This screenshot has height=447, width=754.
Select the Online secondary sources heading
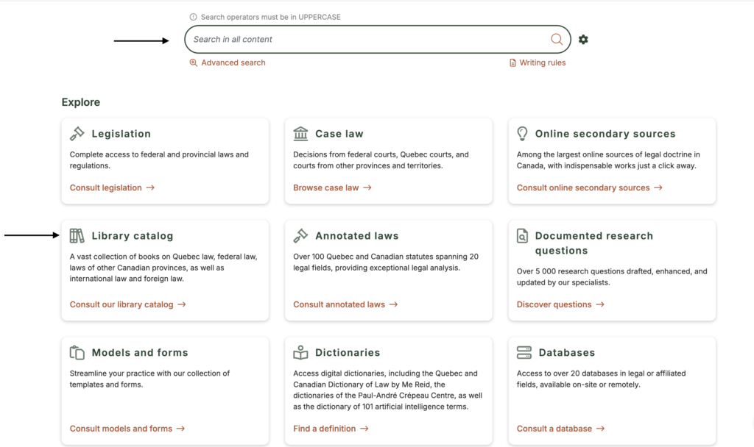click(605, 134)
